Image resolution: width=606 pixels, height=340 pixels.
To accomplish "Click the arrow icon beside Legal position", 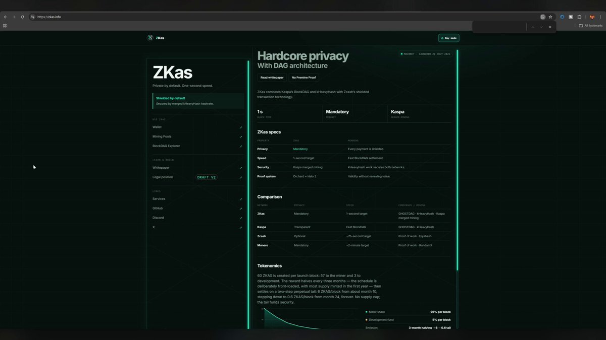I will [x=241, y=177].
